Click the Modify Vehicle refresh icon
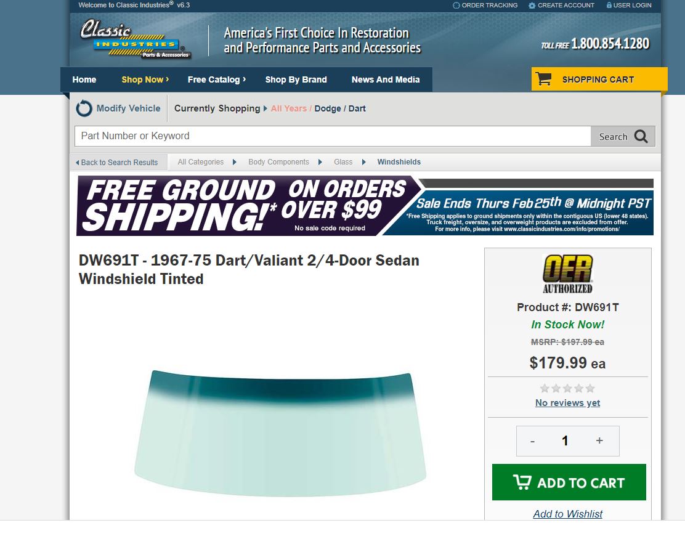Viewport: 685px width, 544px height. pos(84,108)
